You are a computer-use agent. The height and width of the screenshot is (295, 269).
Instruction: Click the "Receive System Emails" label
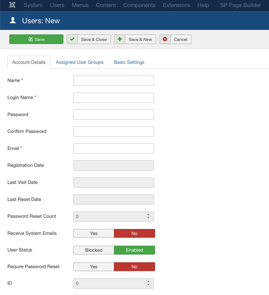click(32, 233)
